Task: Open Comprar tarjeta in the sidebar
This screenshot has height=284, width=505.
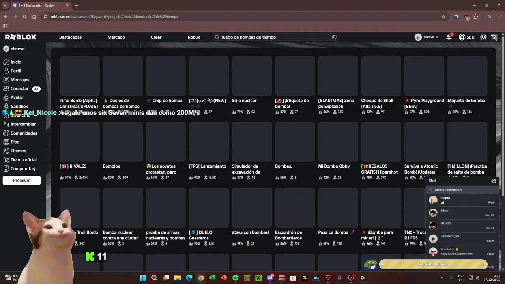Action: [x=24, y=169]
